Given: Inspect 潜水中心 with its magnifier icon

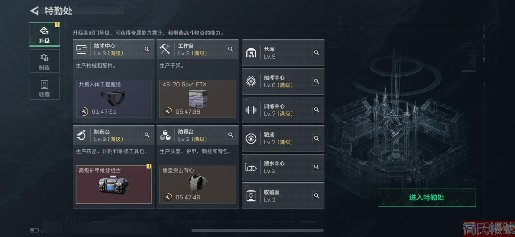Looking at the screenshot, I should (316, 167).
